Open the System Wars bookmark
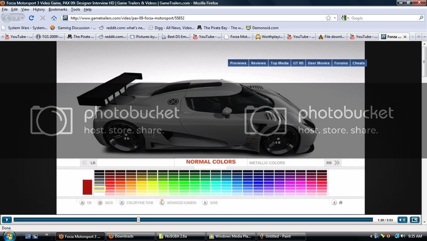 (24, 28)
